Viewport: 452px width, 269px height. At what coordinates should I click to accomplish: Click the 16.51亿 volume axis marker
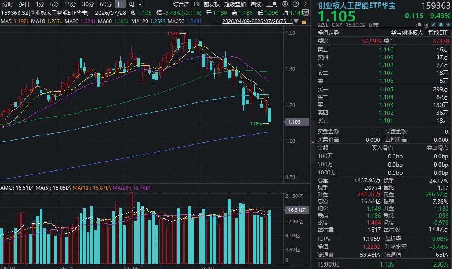coord(297,210)
